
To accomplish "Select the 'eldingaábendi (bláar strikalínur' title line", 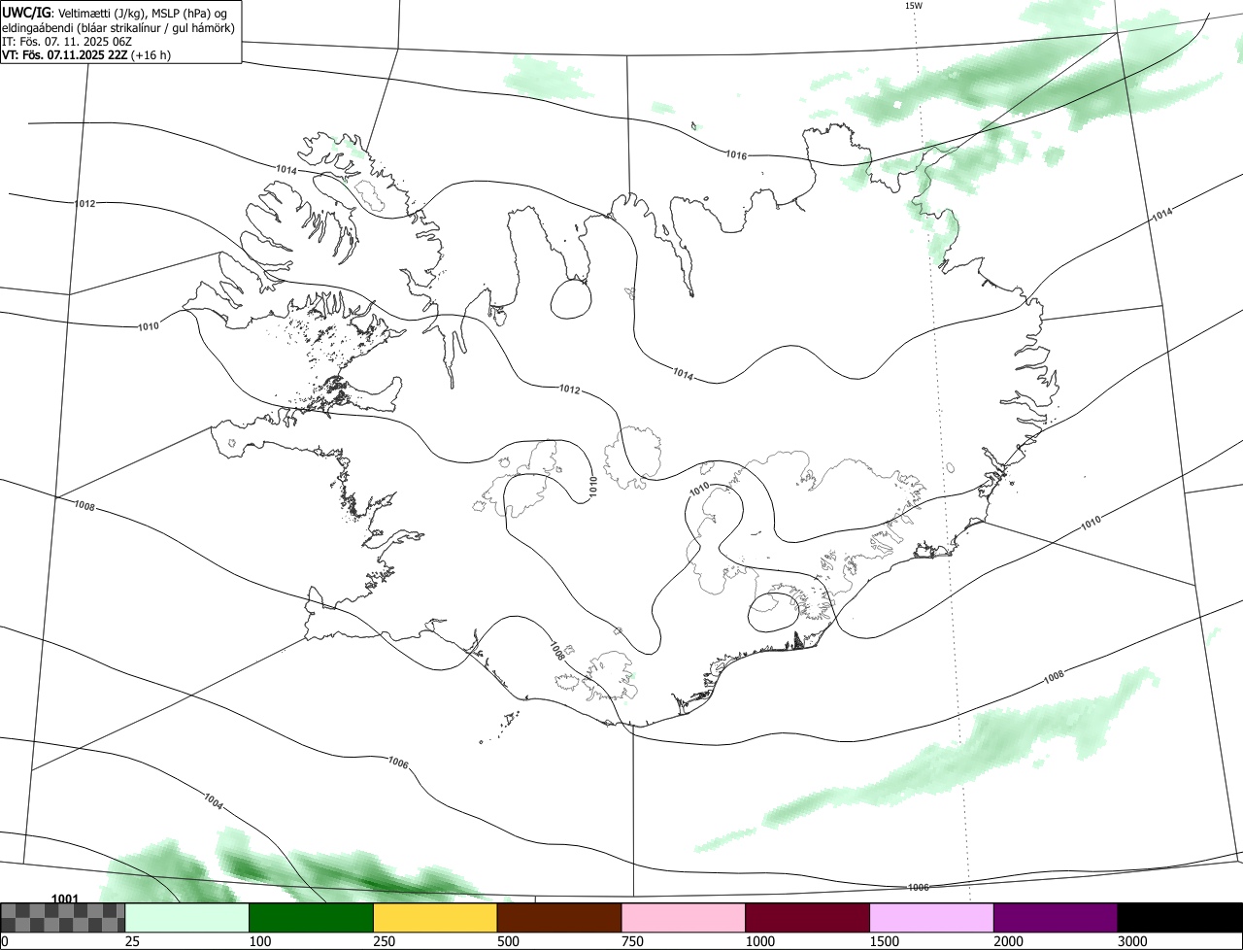I will pos(118,27).
